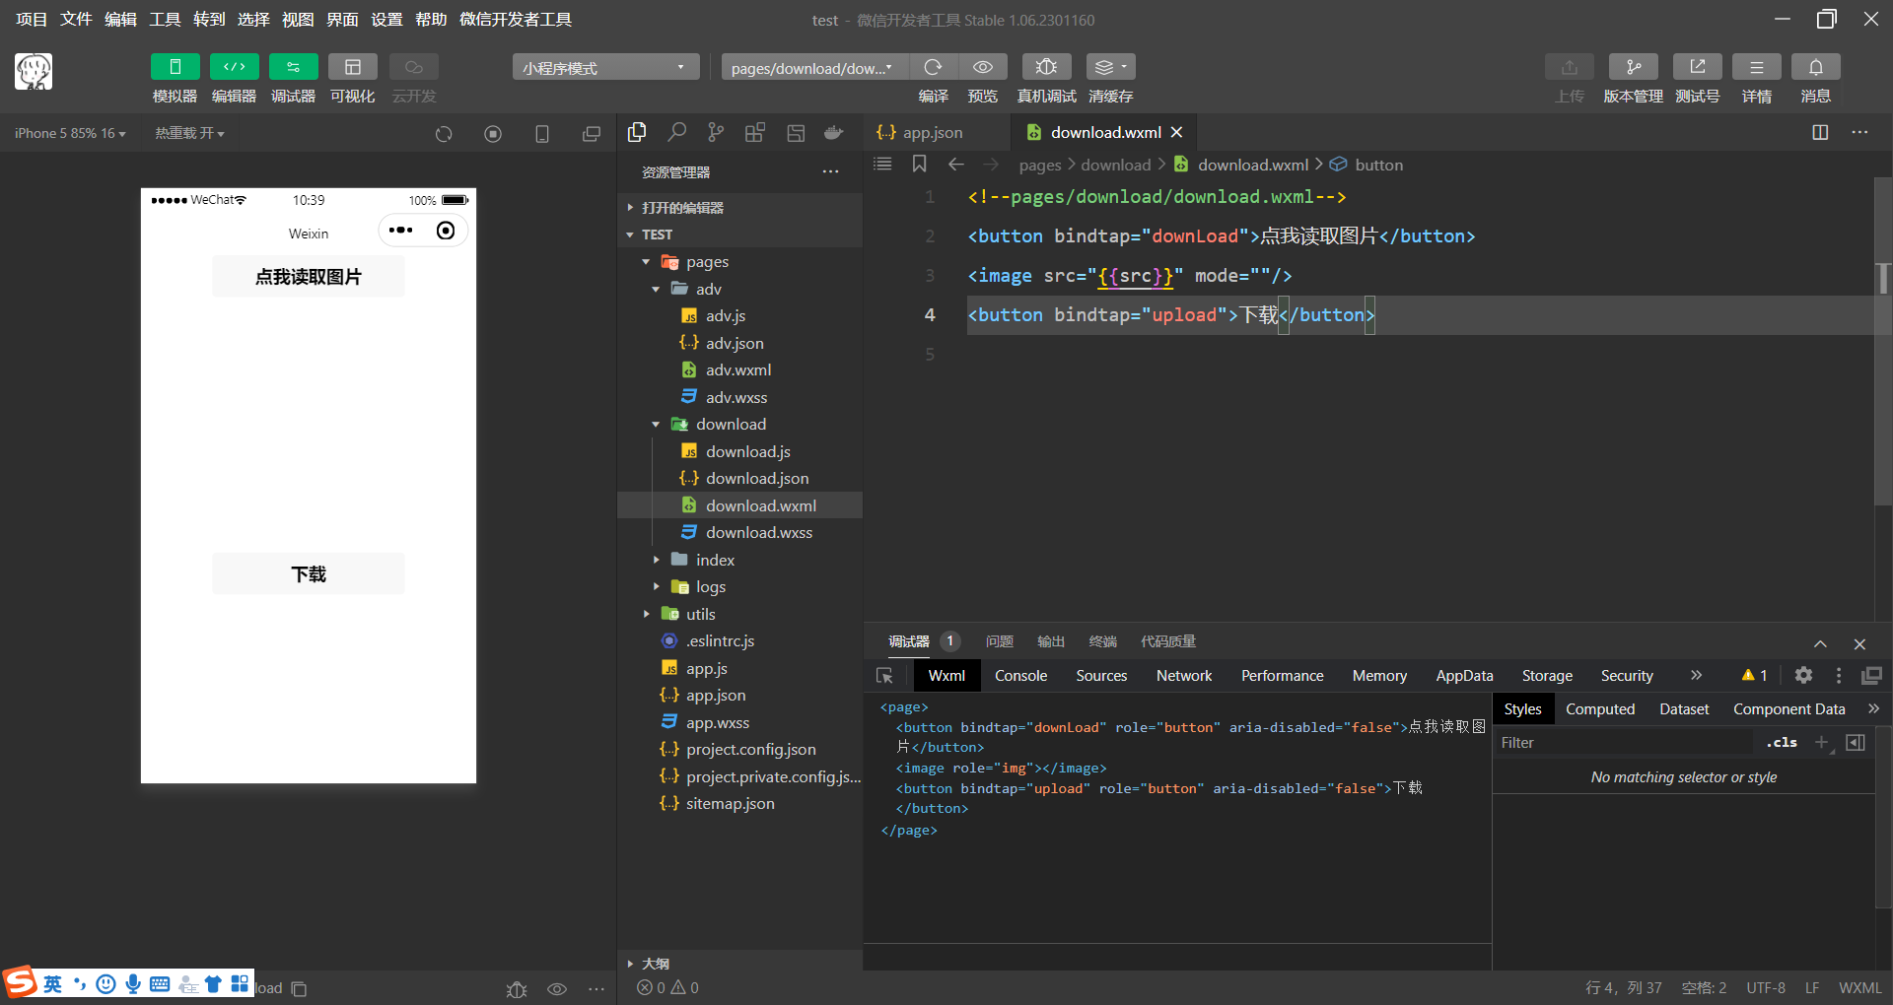Open the 热重载 开 hot reload dropdown
Viewport: 1893px width, 1005px height.
189,133
